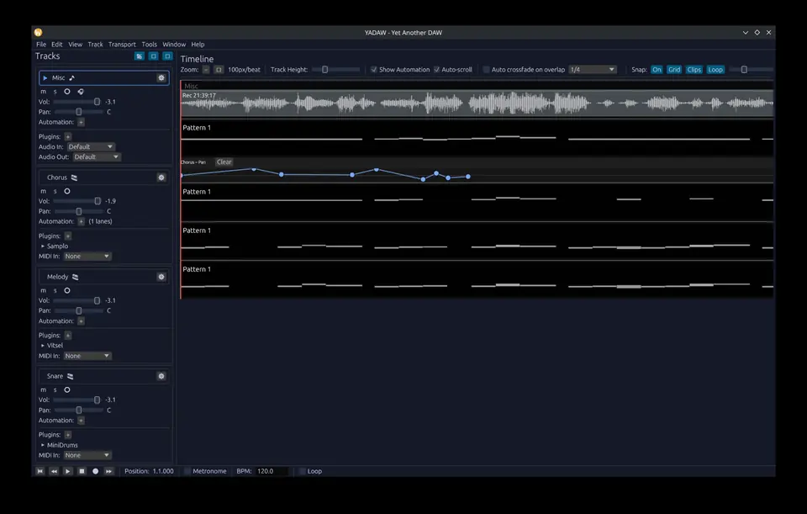Toggle input monitoring icon on Misc track
Image resolution: width=807 pixels, height=514 pixels.
pyautogui.click(x=81, y=92)
